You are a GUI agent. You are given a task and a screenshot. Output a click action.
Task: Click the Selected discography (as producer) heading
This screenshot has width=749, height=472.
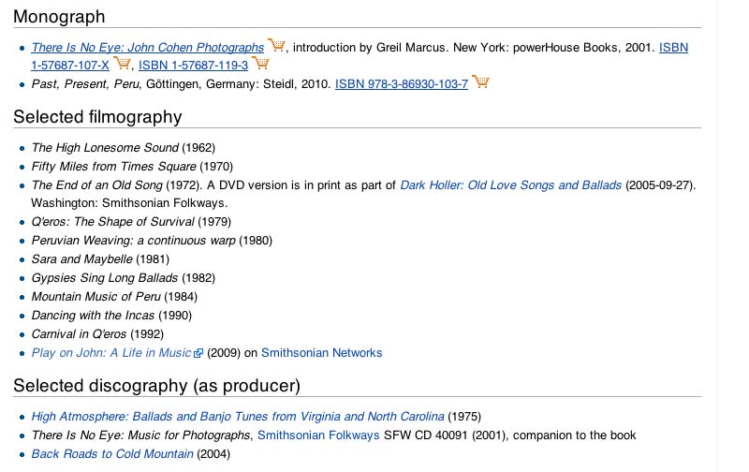click(x=156, y=386)
